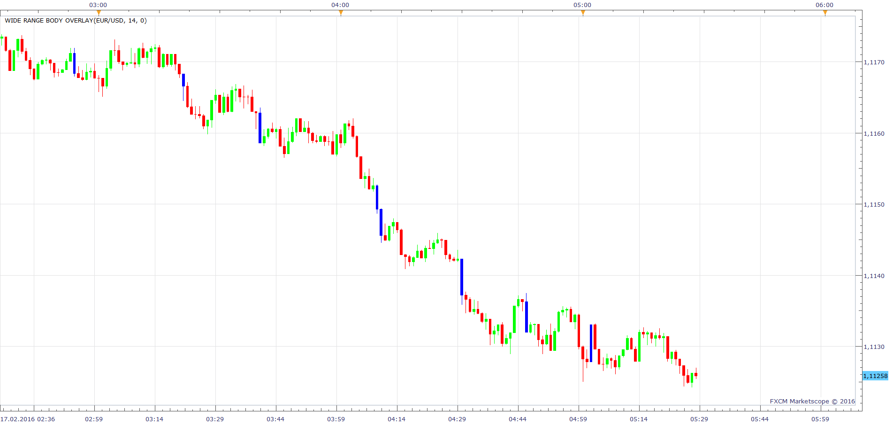Click the 1,1170 price axis label
893x425 pixels.
pyautogui.click(x=874, y=62)
